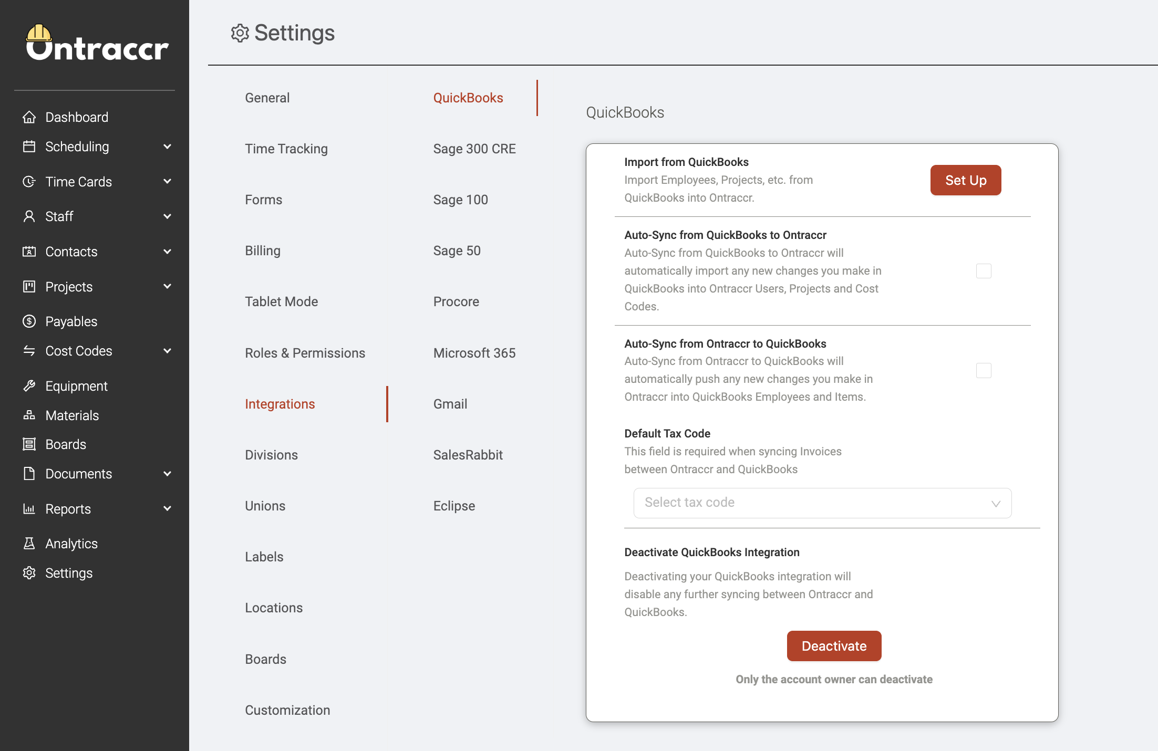Go to Dashboard in sidebar
1158x751 pixels.
[77, 117]
